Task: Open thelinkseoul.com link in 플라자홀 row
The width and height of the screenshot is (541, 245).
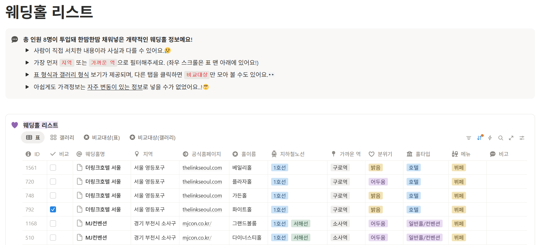Action: pyautogui.click(x=202, y=182)
